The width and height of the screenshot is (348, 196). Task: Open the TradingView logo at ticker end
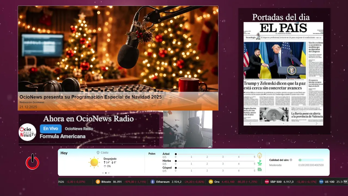345,182
